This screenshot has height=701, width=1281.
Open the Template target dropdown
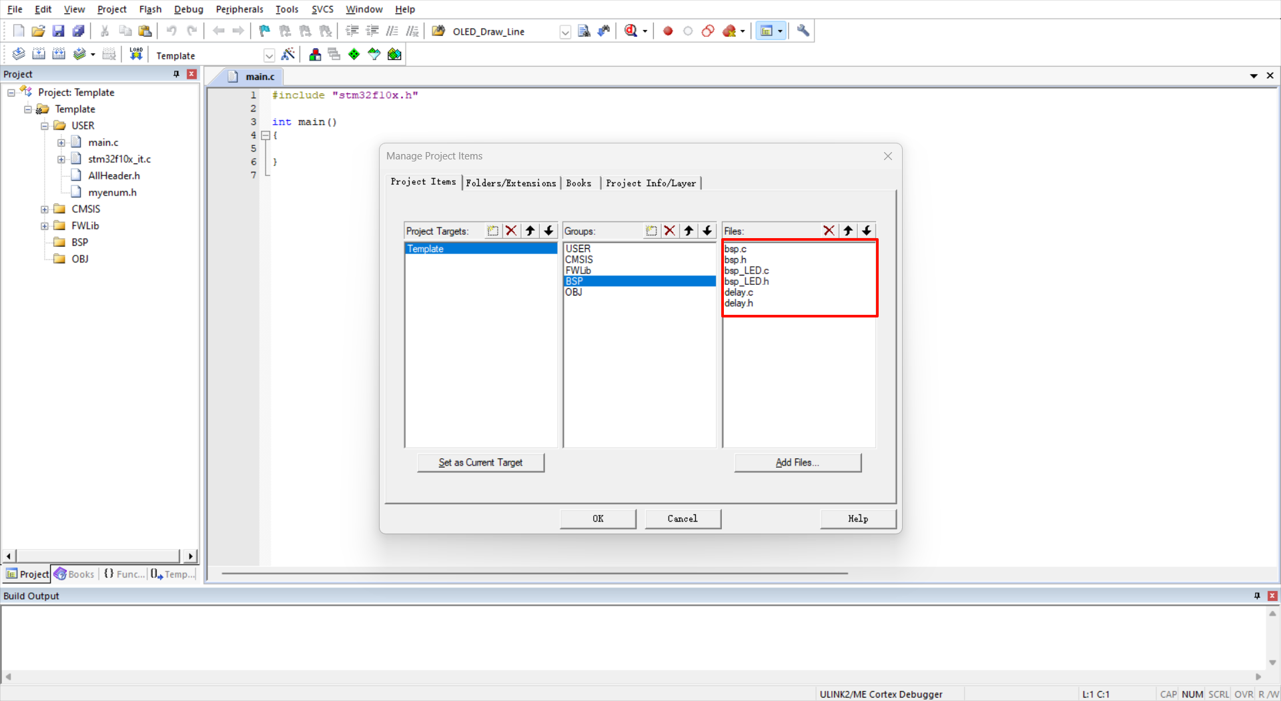click(x=269, y=55)
